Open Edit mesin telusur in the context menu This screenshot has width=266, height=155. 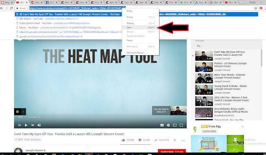140,53
